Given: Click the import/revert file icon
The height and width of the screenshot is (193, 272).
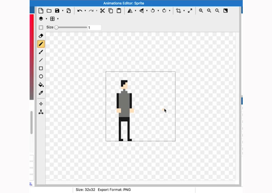Looking at the screenshot, I should point(68,11).
